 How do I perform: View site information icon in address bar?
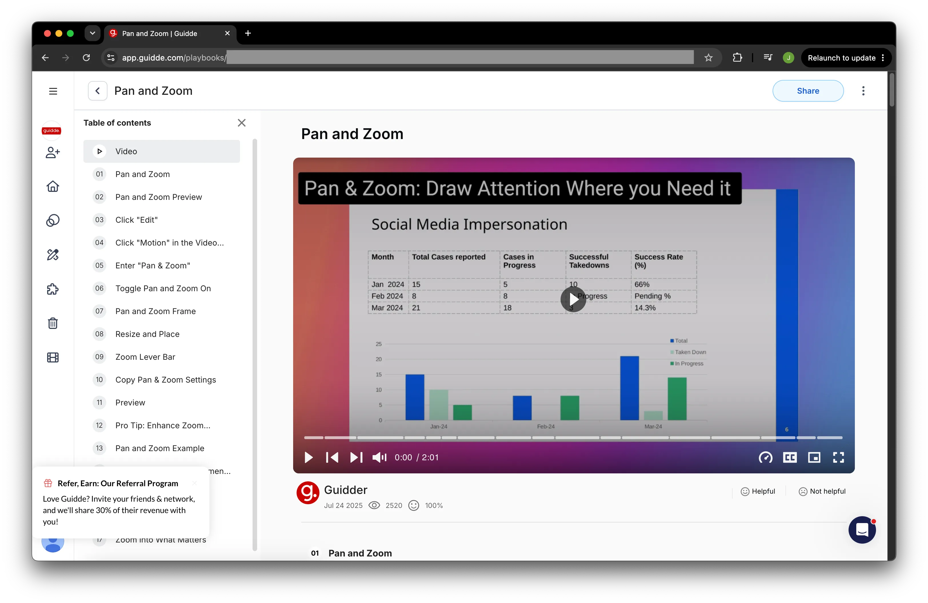point(111,58)
